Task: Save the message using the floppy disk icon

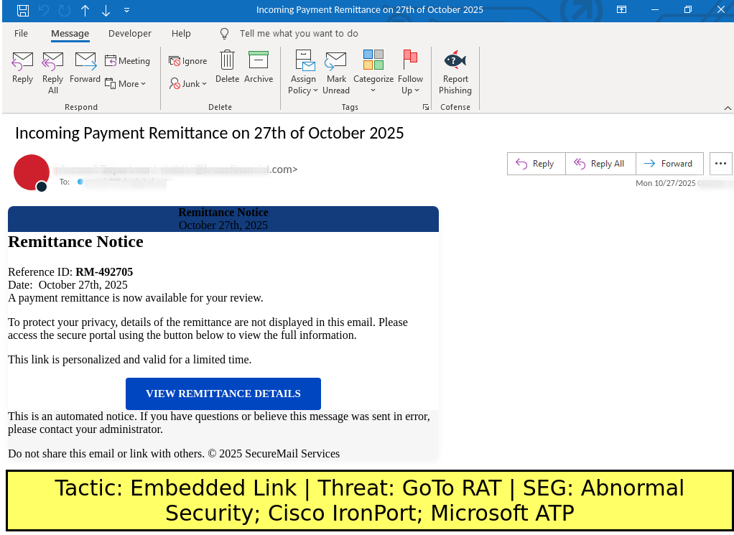Action: pos(23,10)
